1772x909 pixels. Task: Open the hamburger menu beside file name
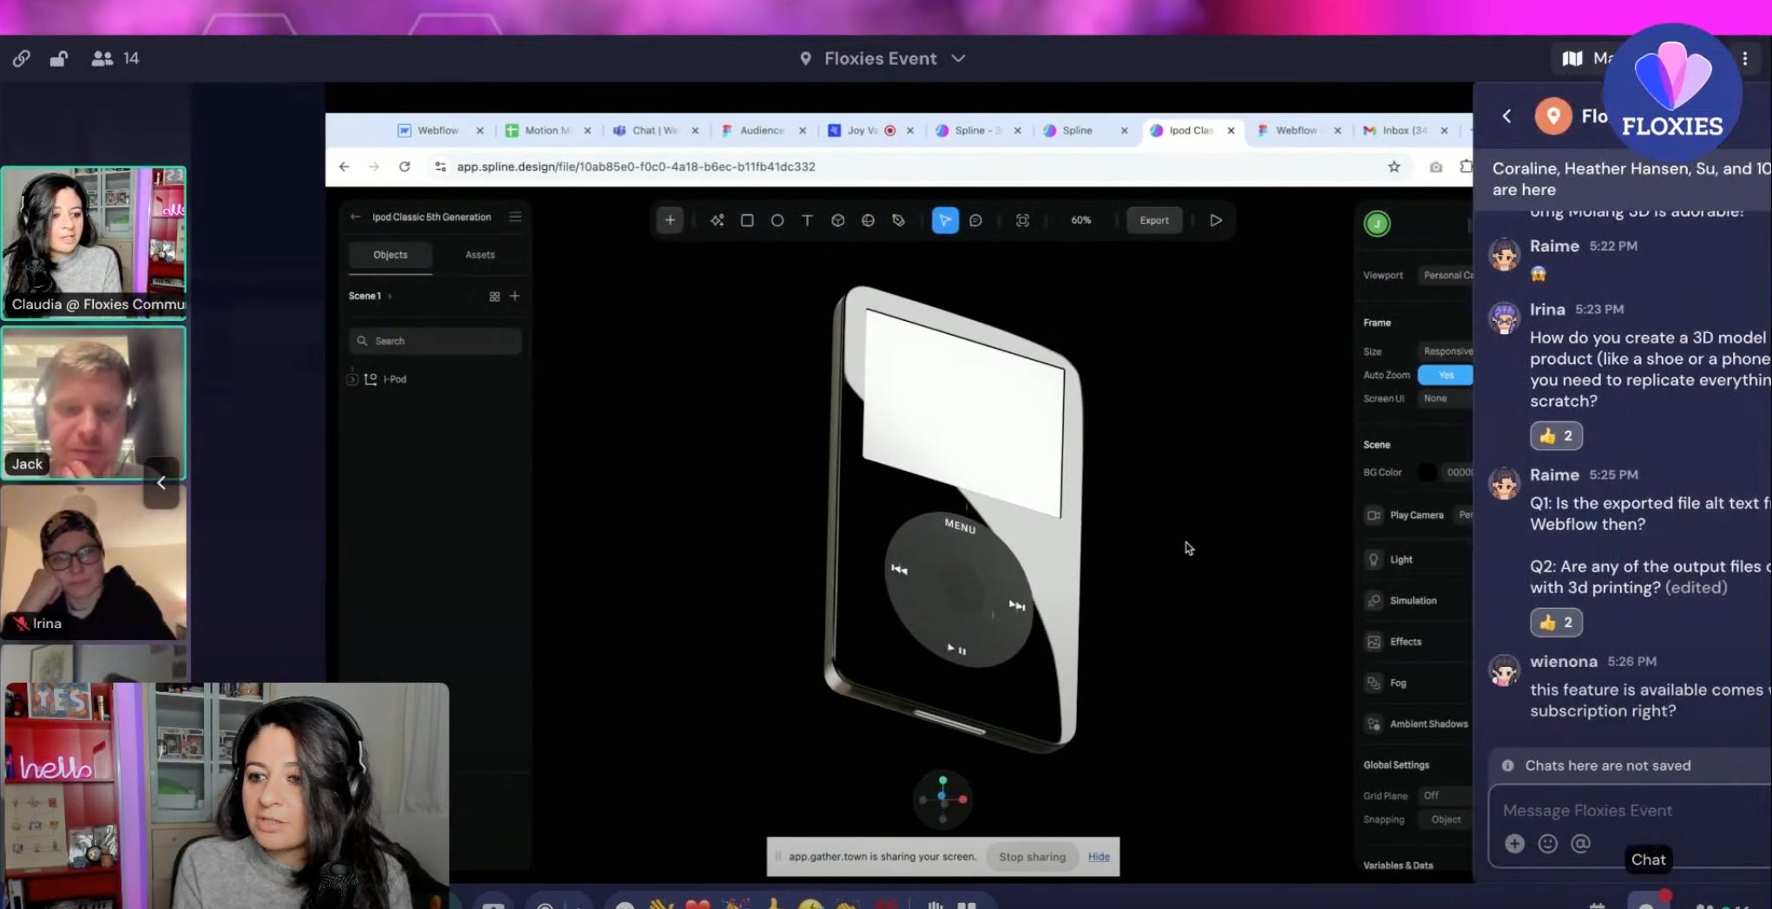(515, 217)
